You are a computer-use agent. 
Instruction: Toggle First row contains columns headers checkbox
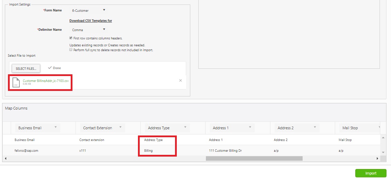71,38
